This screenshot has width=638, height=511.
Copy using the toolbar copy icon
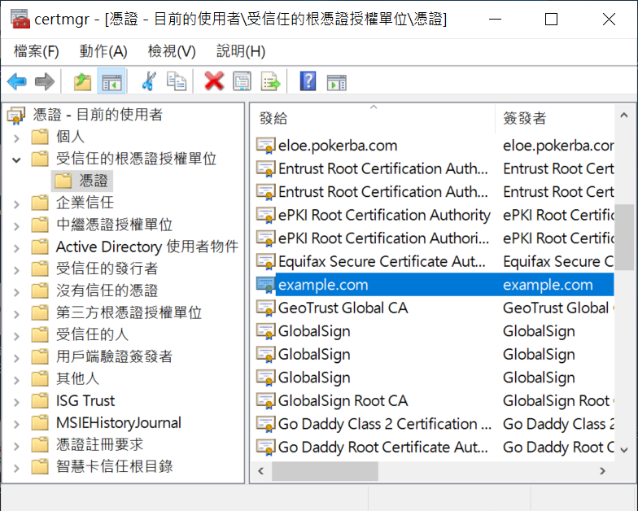coord(177,81)
